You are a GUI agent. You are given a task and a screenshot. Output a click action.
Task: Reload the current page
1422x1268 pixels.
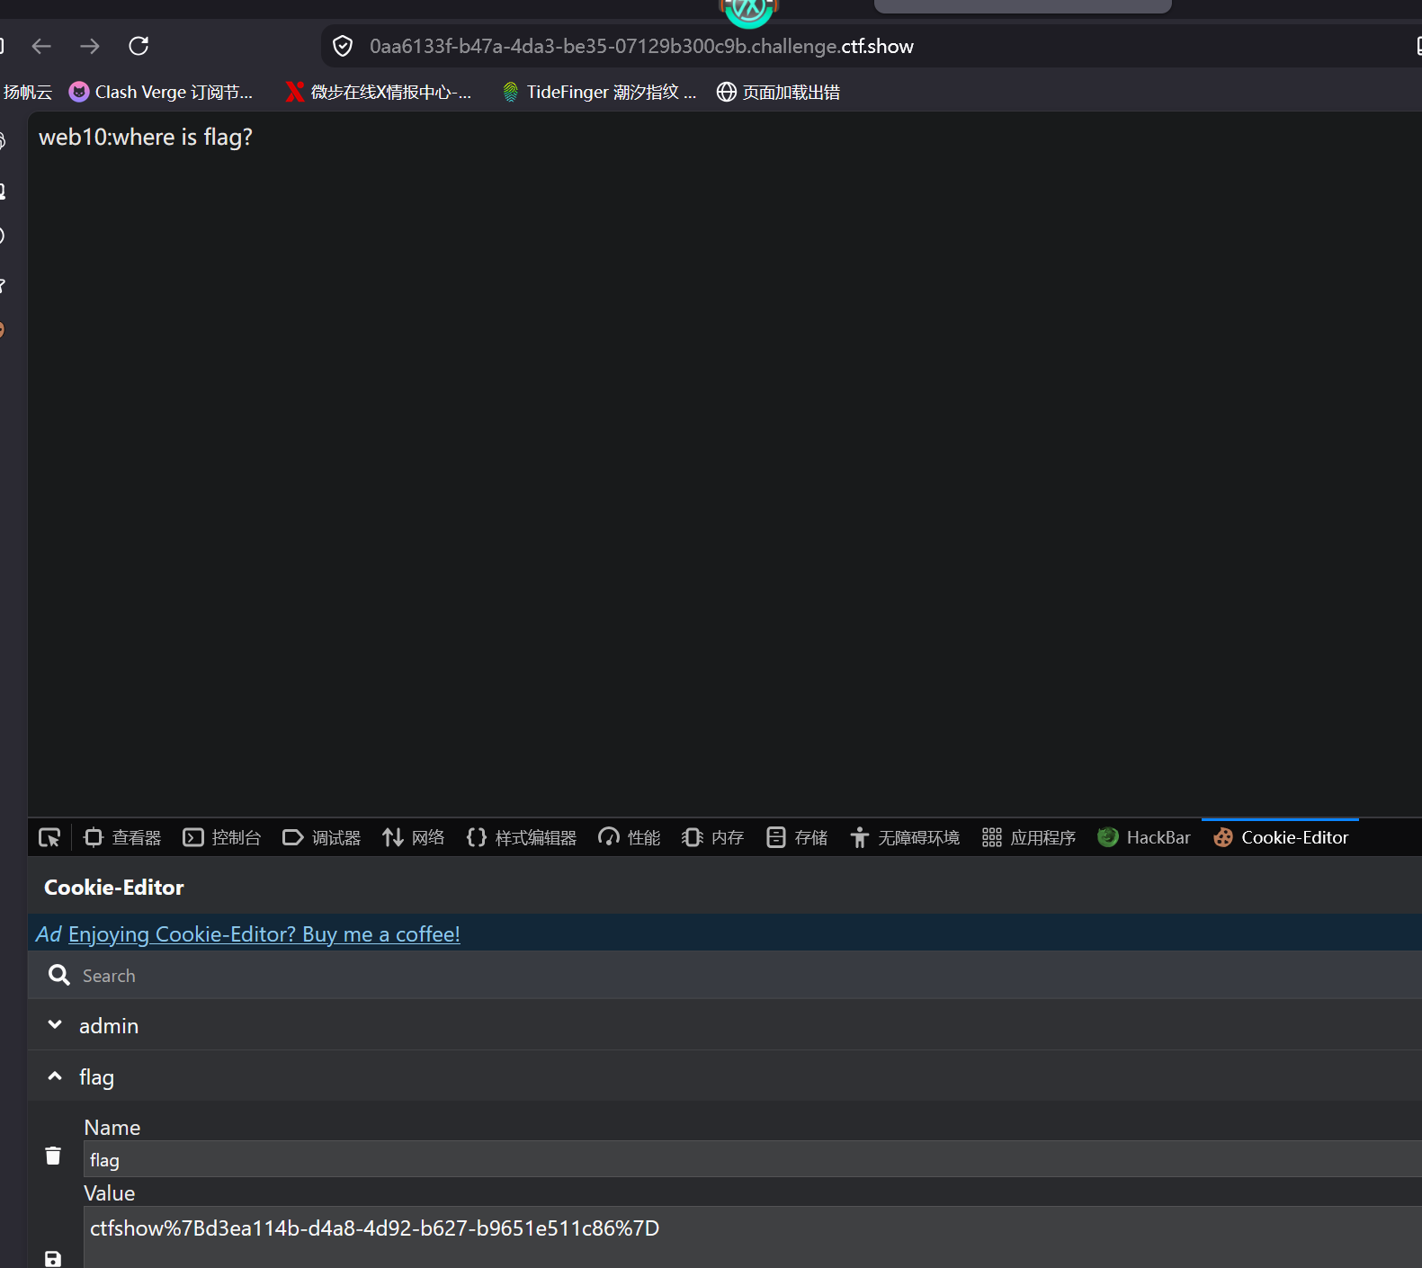(139, 46)
